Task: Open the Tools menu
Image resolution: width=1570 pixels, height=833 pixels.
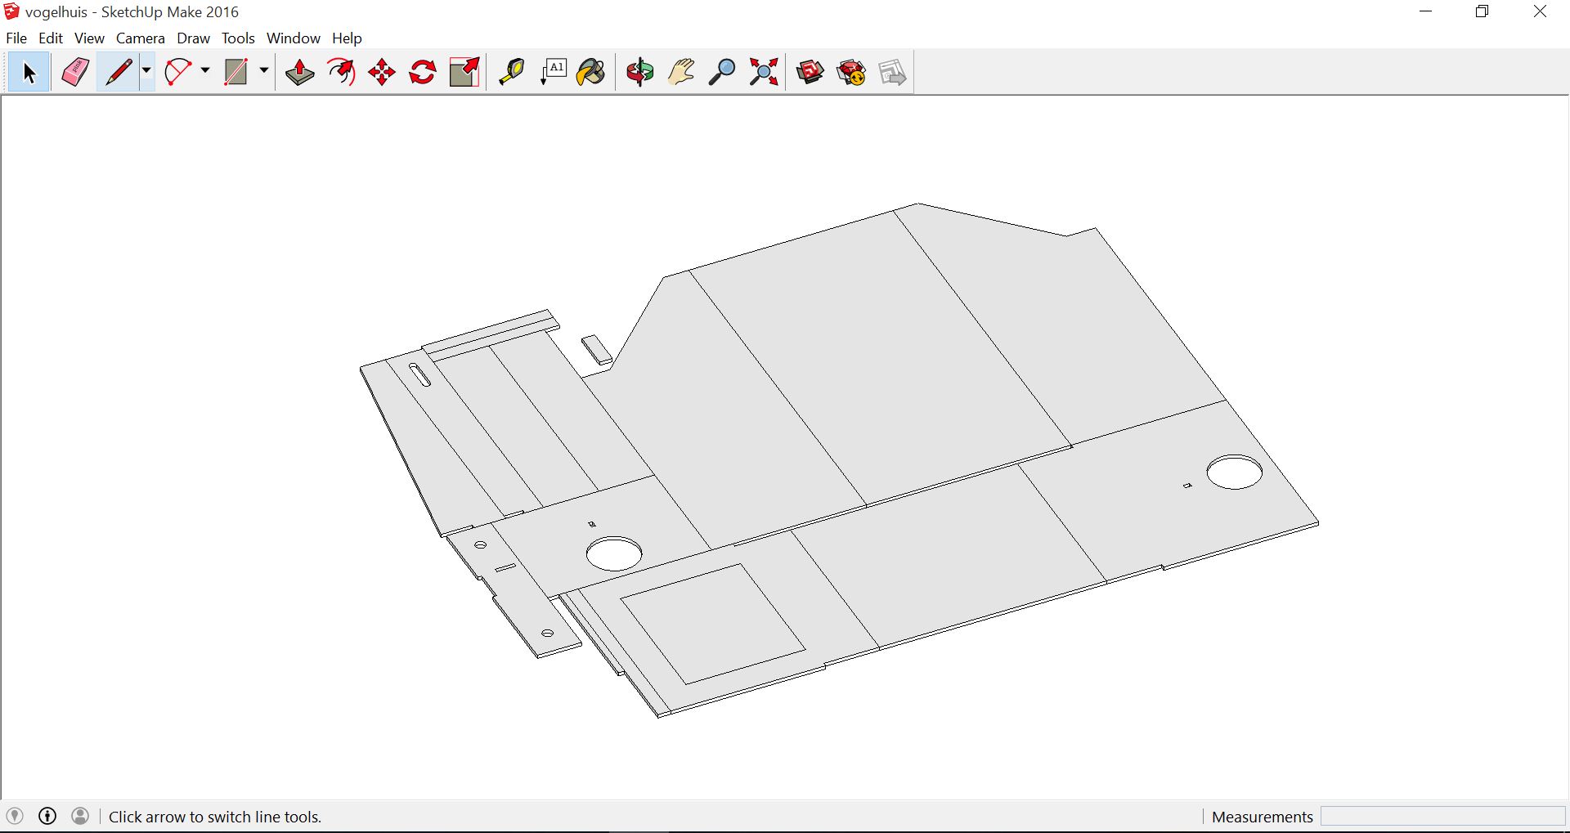Action: coord(238,38)
